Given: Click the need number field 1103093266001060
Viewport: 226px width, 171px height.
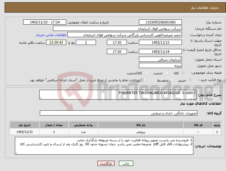Looking at the screenshot, I should coord(160,22).
